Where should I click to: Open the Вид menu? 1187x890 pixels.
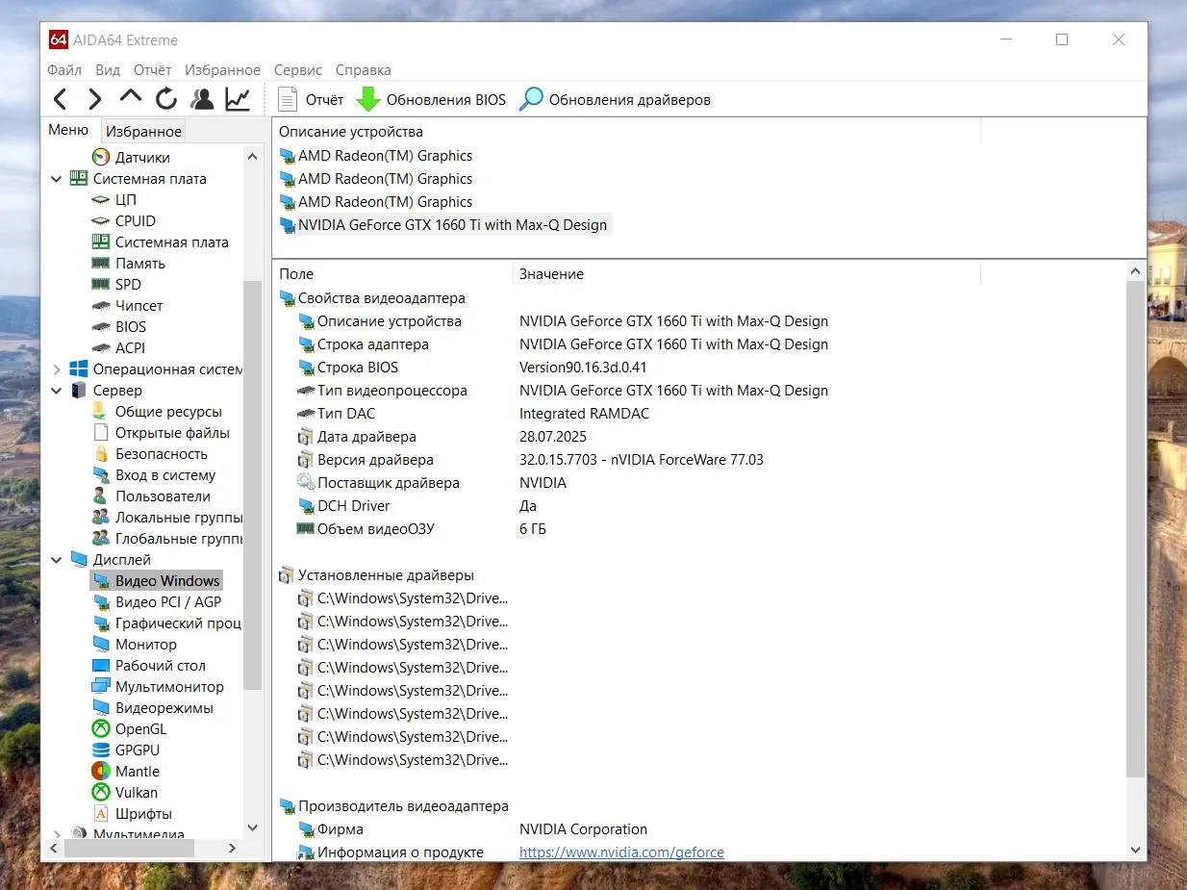click(108, 70)
